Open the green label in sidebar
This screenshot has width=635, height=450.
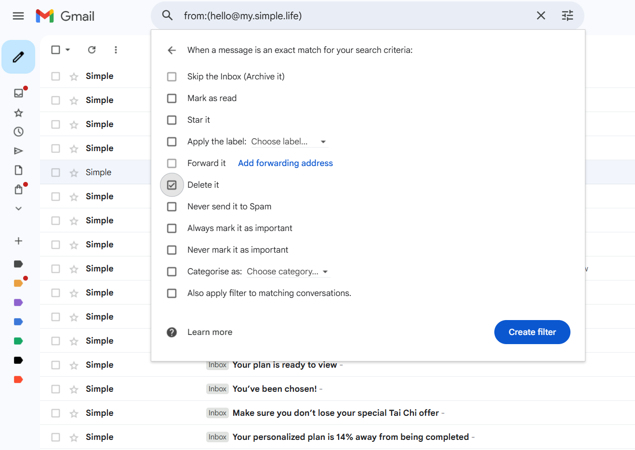[x=18, y=341]
